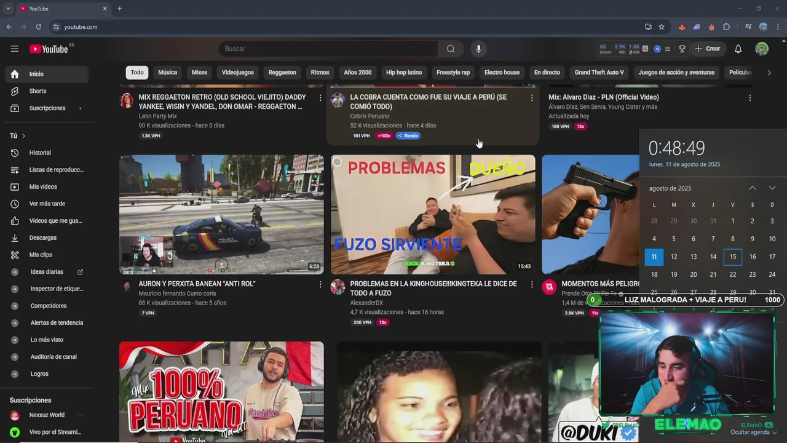Open the purple ghost extension

click(697, 27)
